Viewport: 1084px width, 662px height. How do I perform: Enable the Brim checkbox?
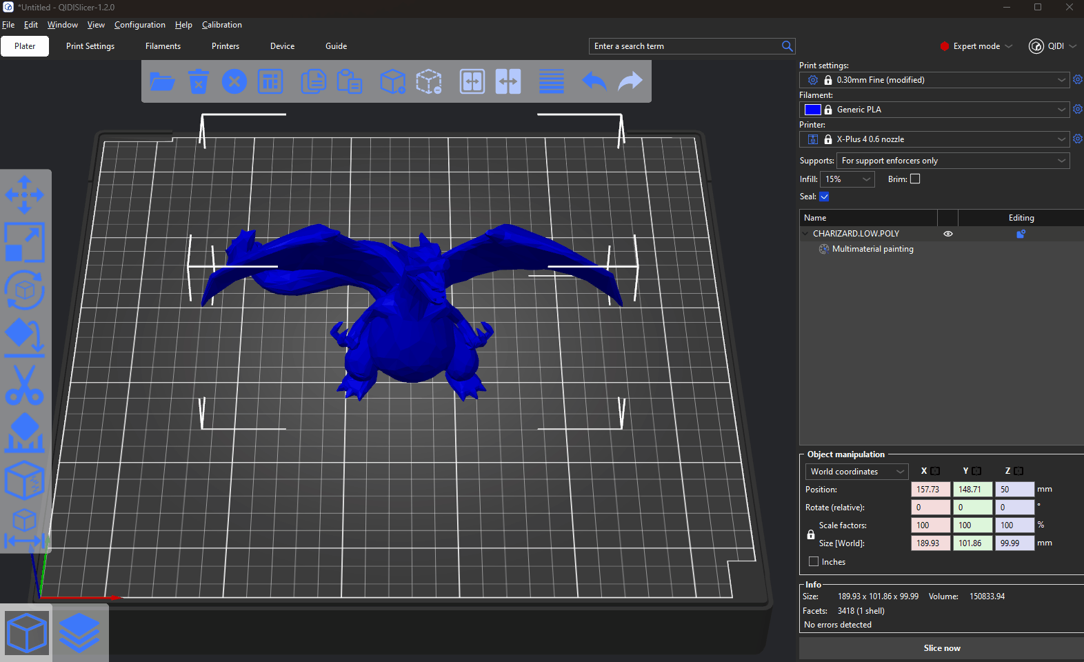click(915, 179)
